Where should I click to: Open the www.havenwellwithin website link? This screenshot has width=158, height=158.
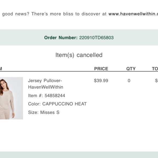tap(133, 14)
